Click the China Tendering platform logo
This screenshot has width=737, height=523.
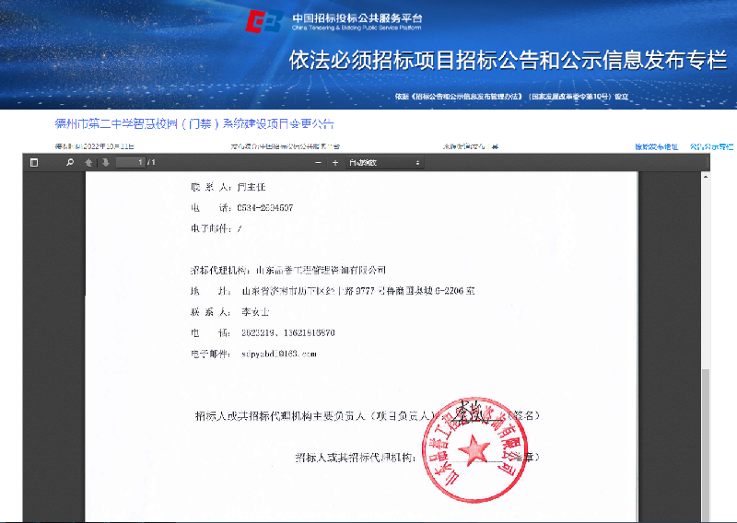coord(264,21)
